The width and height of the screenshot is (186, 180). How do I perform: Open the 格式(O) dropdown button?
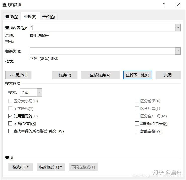tap(21, 167)
